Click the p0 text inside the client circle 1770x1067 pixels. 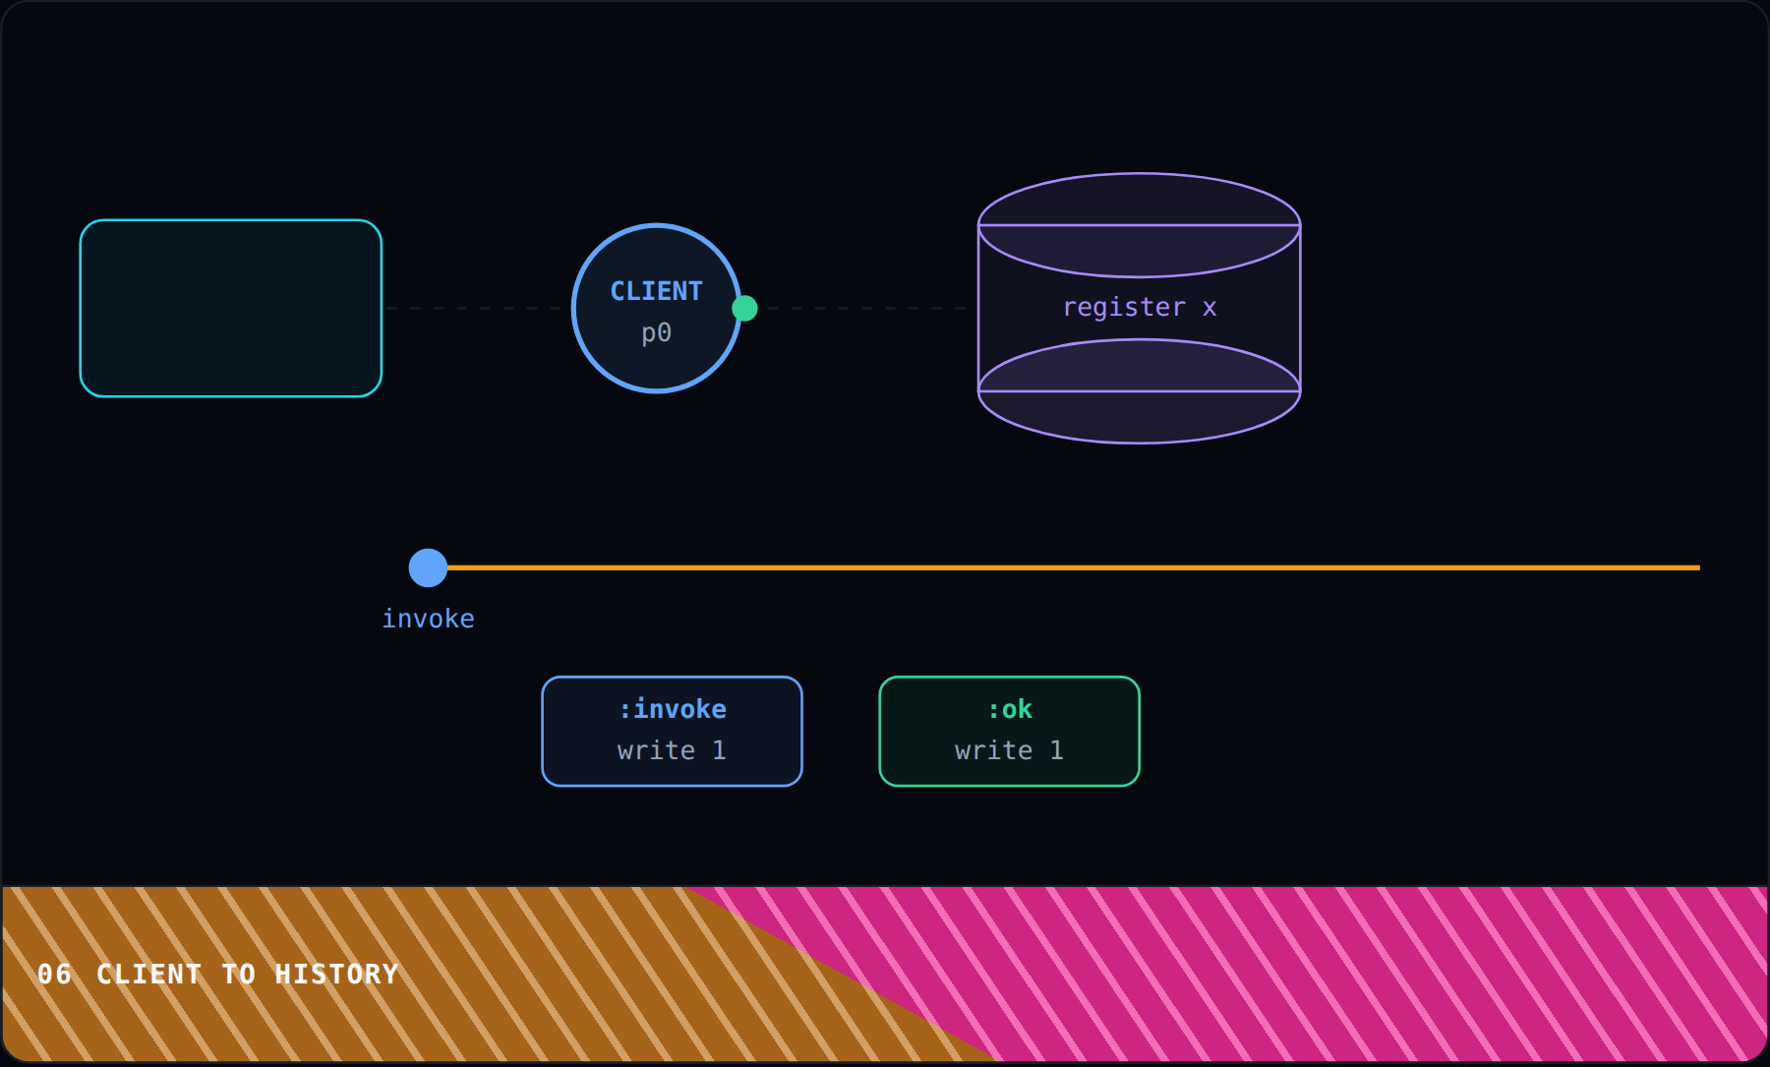coord(656,333)
